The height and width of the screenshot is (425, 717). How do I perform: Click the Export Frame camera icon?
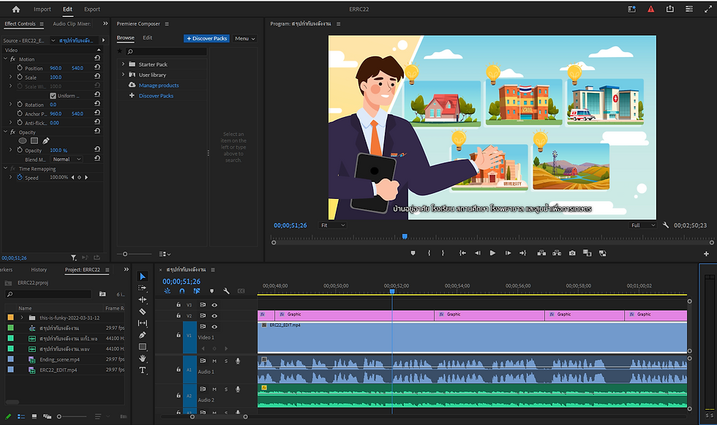[571, 253]
